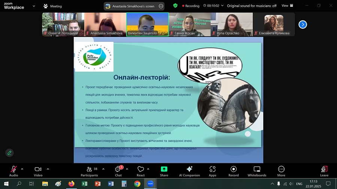The height and width of the screenshot is (189, 337).
Task: Toggle the Record button in the toolbar
Action: tap(234, 171)
